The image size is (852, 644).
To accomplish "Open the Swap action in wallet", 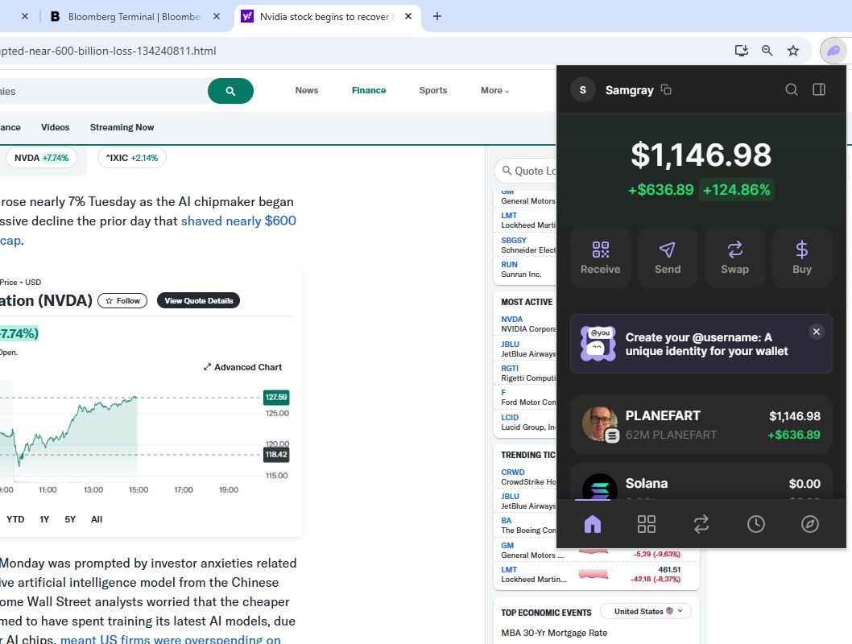I will click(x=734, y=258).
